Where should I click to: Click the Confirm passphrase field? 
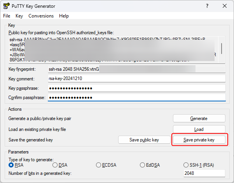137,98
